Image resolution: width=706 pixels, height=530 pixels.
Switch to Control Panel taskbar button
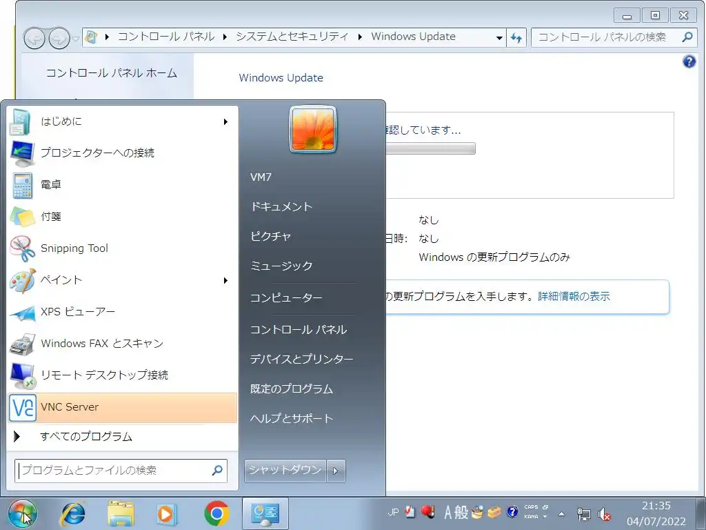265,513
